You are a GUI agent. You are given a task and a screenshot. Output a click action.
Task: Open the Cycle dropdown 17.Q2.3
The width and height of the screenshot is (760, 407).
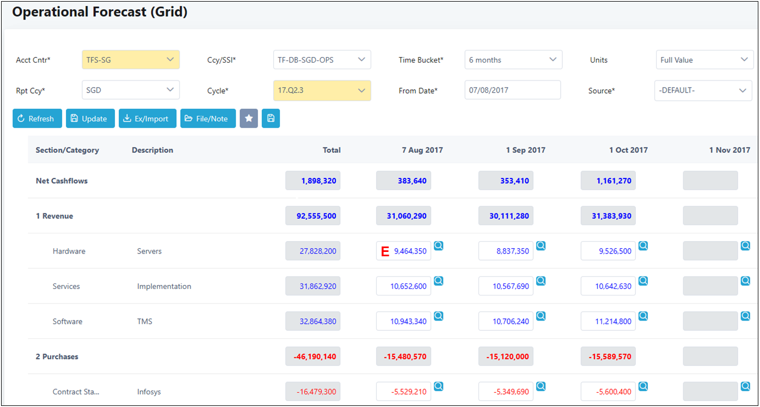click(x=322, y=90)
